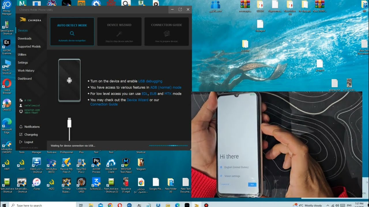Open New_TWRP archive on desktop
Viewport: 369px width, 207px height.
pyautogui.click(x=320, y=7)
